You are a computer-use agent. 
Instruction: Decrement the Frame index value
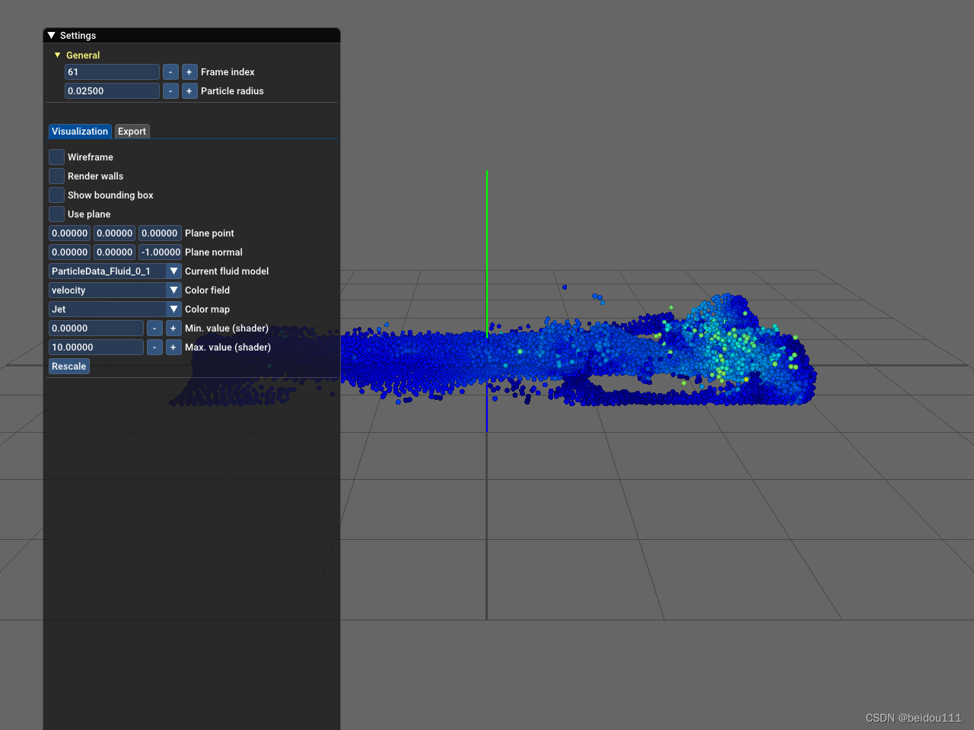click(x=170, y=71)
